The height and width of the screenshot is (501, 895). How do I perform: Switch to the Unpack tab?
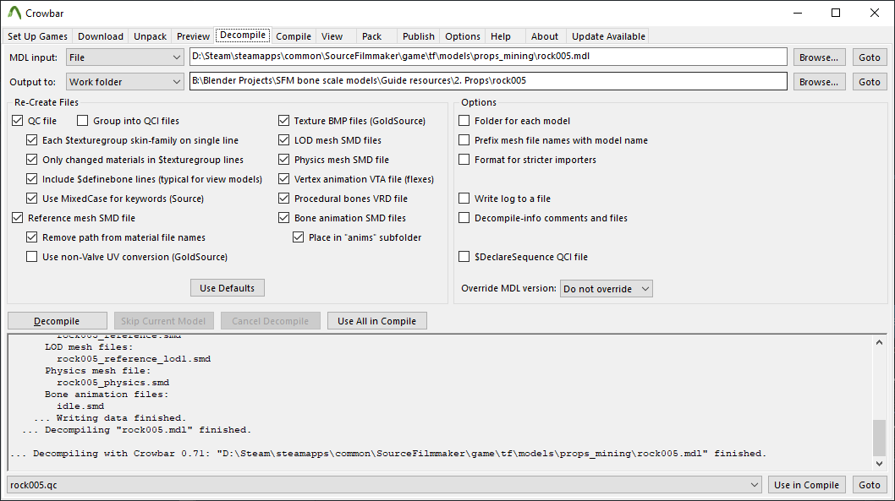point(150,36)
